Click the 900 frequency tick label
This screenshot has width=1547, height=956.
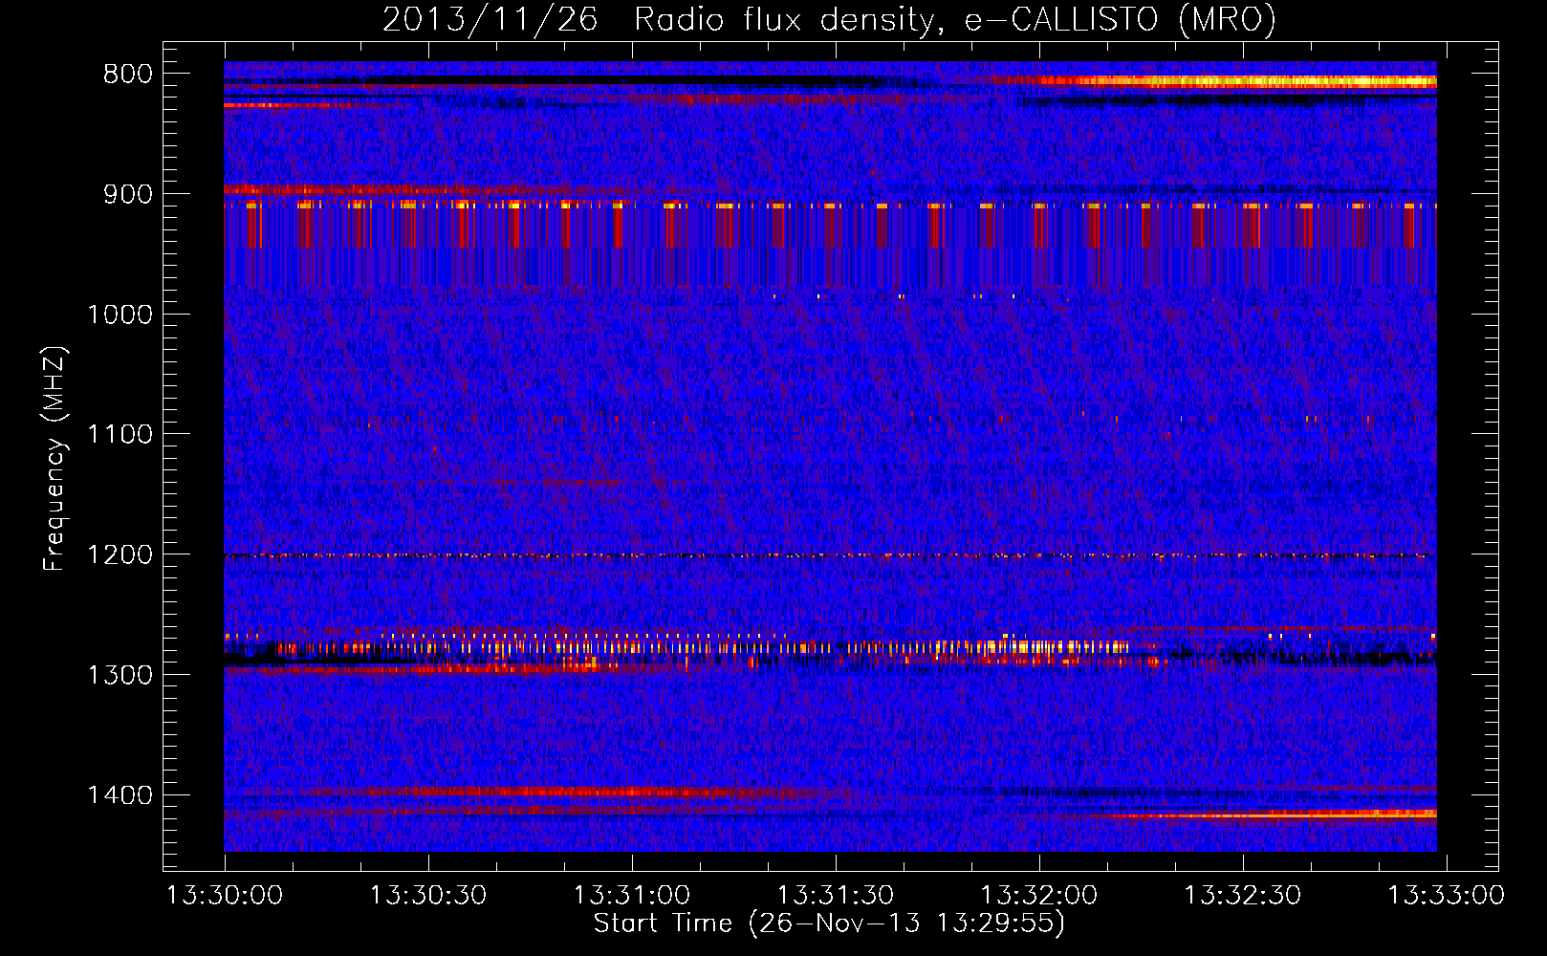[x=127, y=194]
